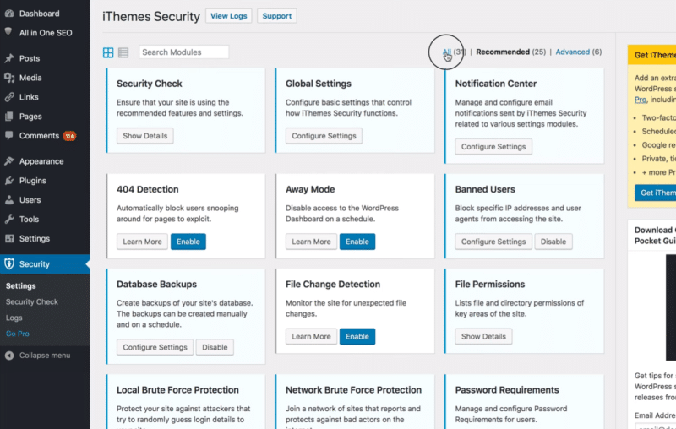Open Plugins icon in sidebar

click(x=9, y=181)
